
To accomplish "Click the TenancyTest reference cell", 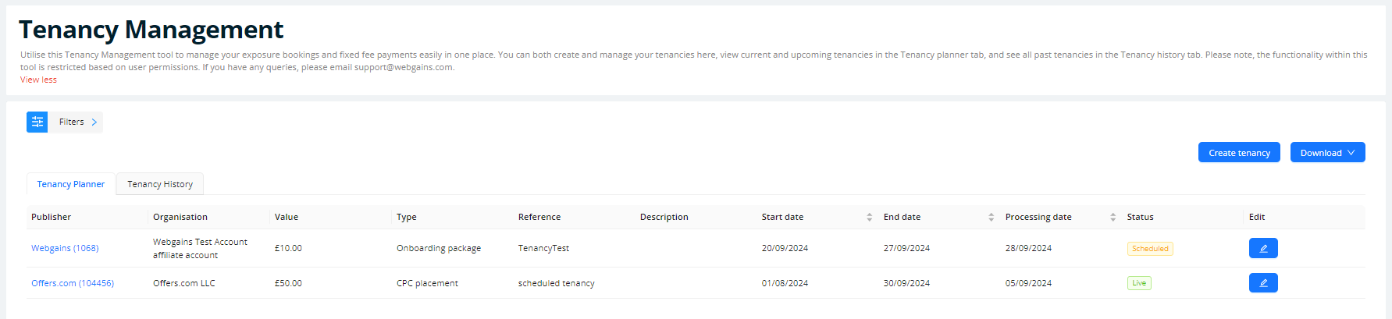I will pos(543,248).
